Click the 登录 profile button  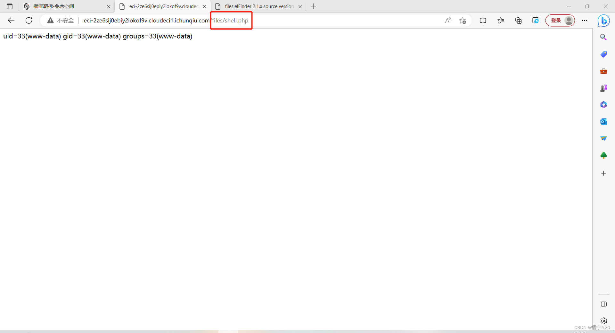point(560,21)
